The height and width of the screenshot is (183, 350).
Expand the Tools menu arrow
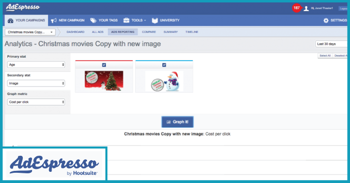point(145,20)
